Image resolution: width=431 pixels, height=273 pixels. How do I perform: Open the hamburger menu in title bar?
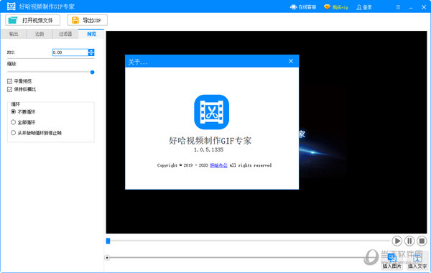coord(398,7)
